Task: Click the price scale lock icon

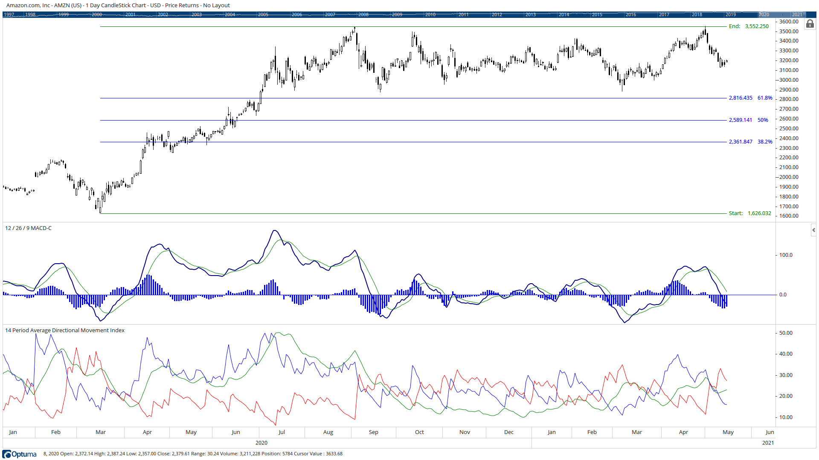Action: [810, 24]
